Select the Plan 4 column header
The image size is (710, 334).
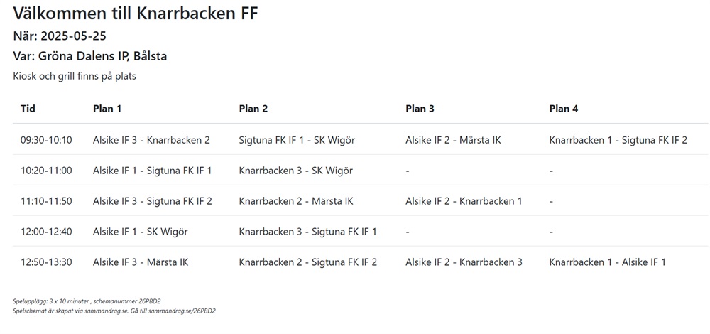coord(564,109)
